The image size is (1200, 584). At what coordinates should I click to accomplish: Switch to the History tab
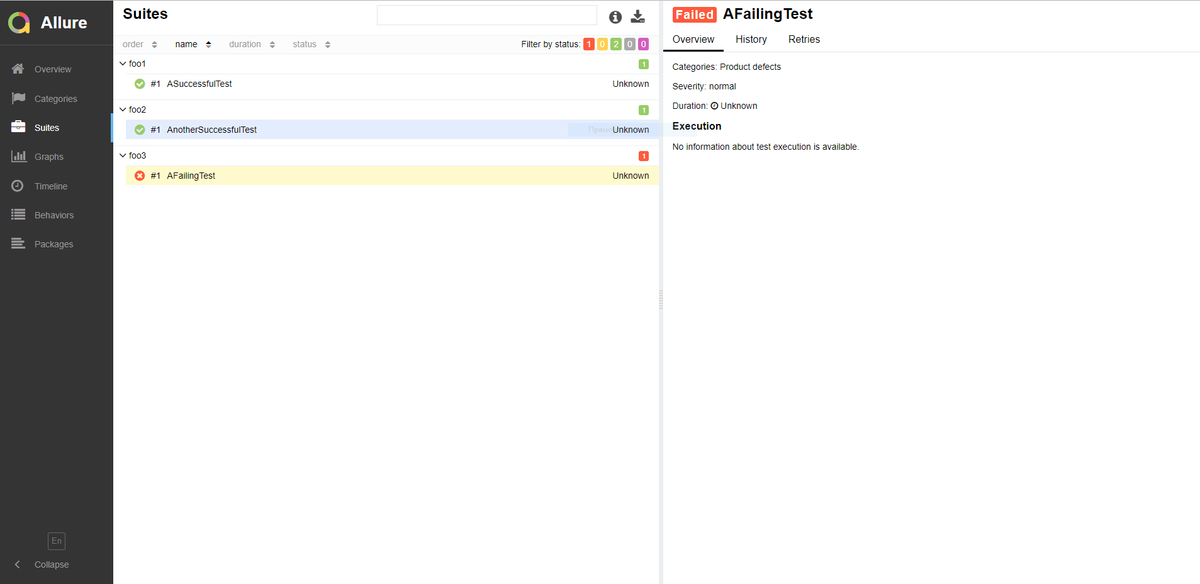pyautogui.click(x=751, y=39)
